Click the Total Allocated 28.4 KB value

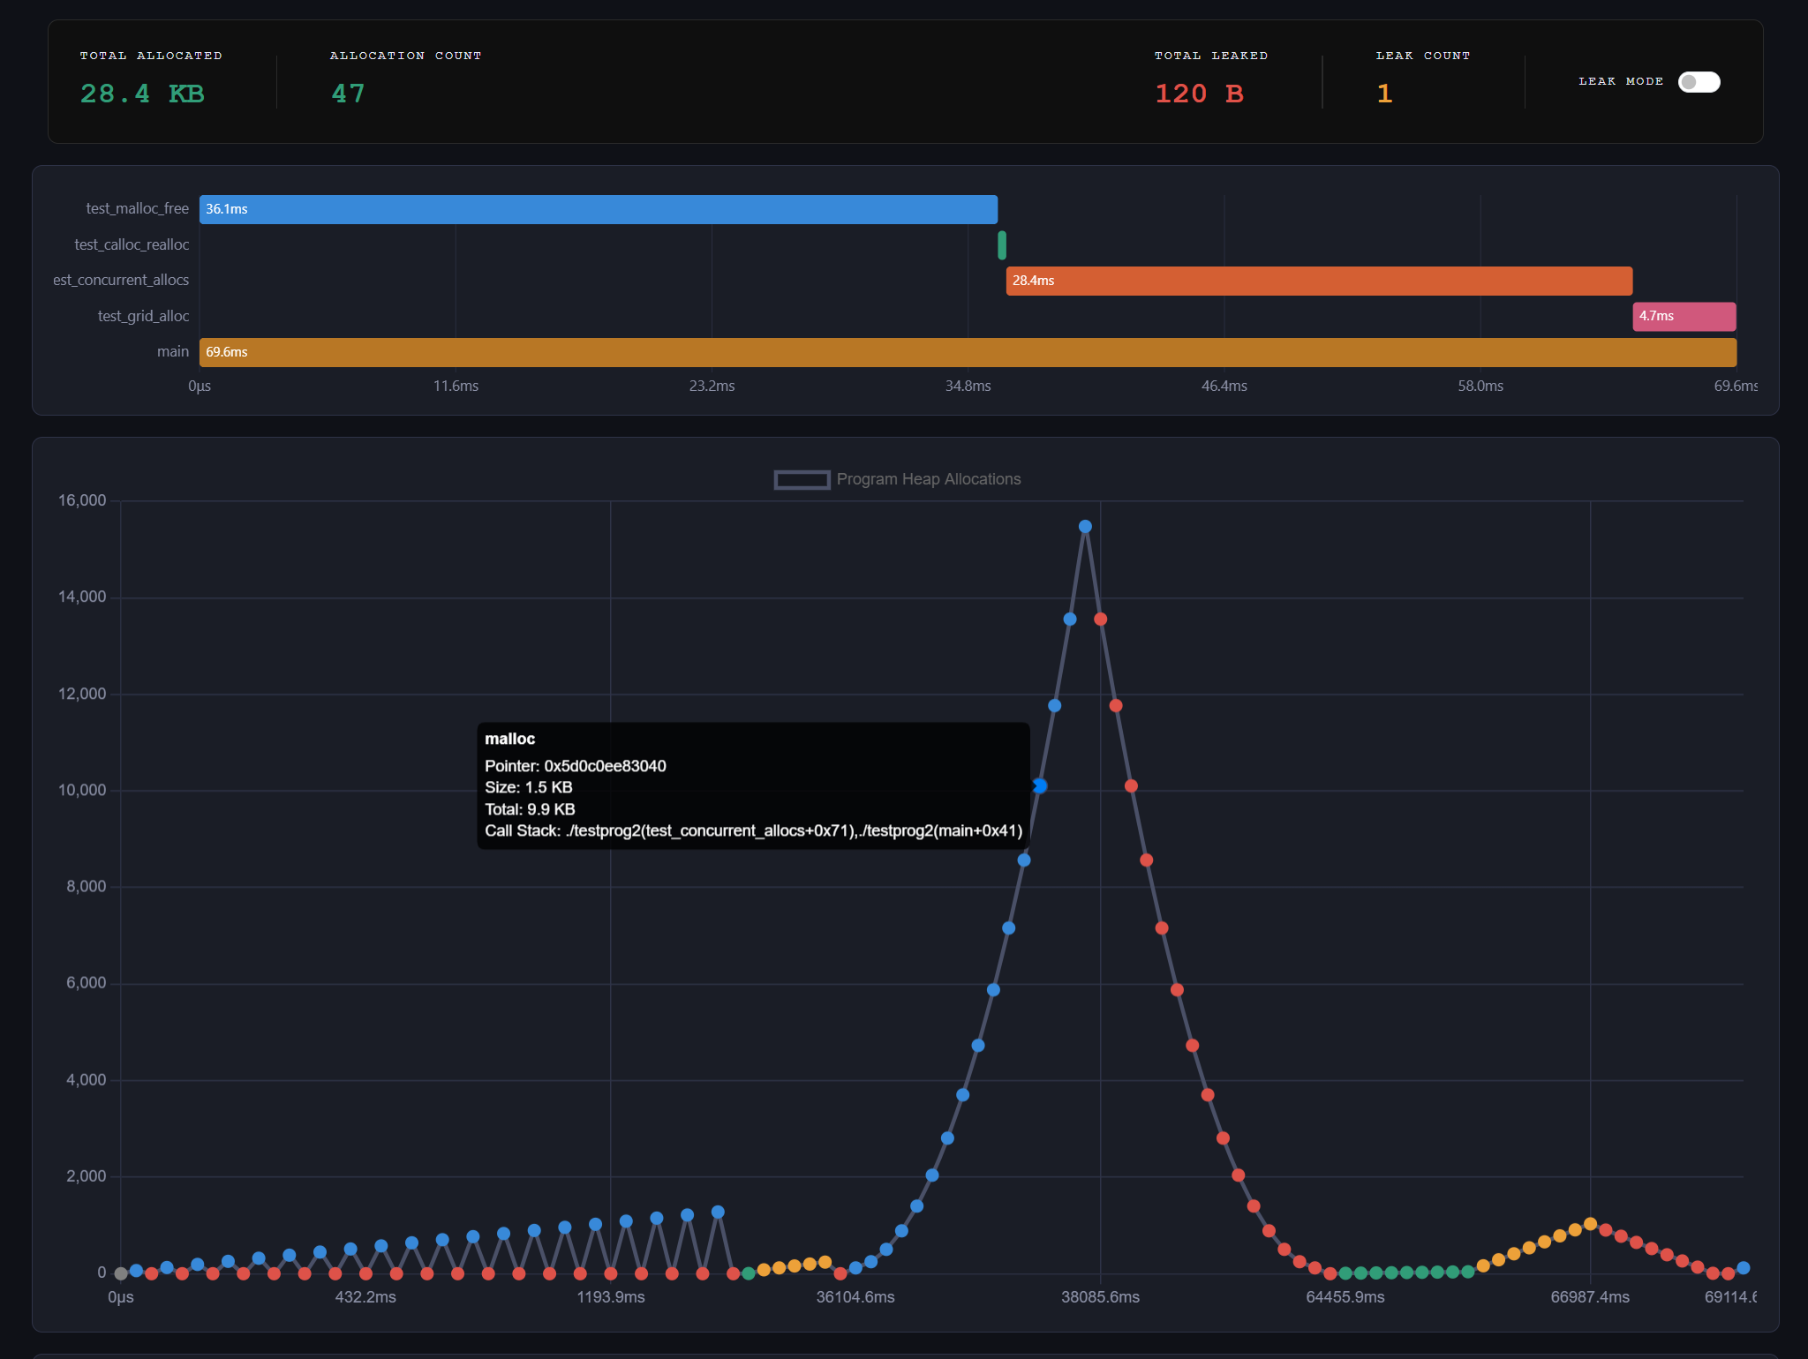click(142, 94)
